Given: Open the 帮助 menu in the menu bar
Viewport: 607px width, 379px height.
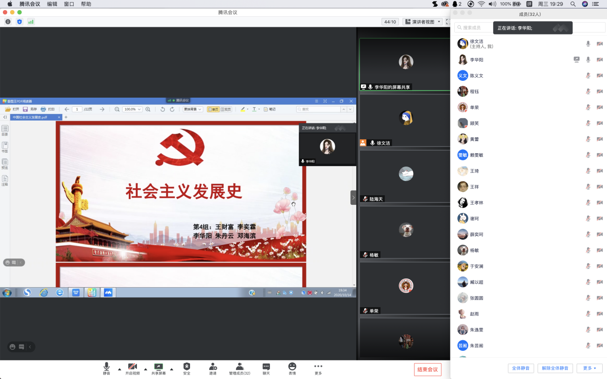Looking at the screenshot, I should point(86,4).
